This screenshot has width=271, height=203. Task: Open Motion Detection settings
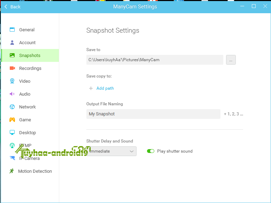pyautogui.click(x=30, y=171)
